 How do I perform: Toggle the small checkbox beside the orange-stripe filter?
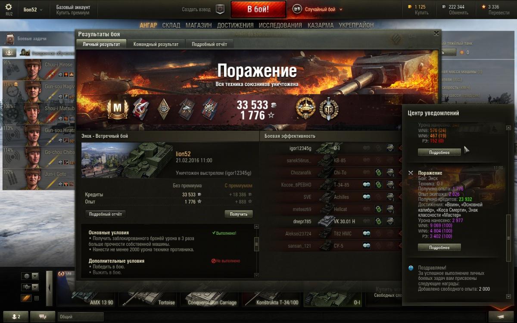37,298
